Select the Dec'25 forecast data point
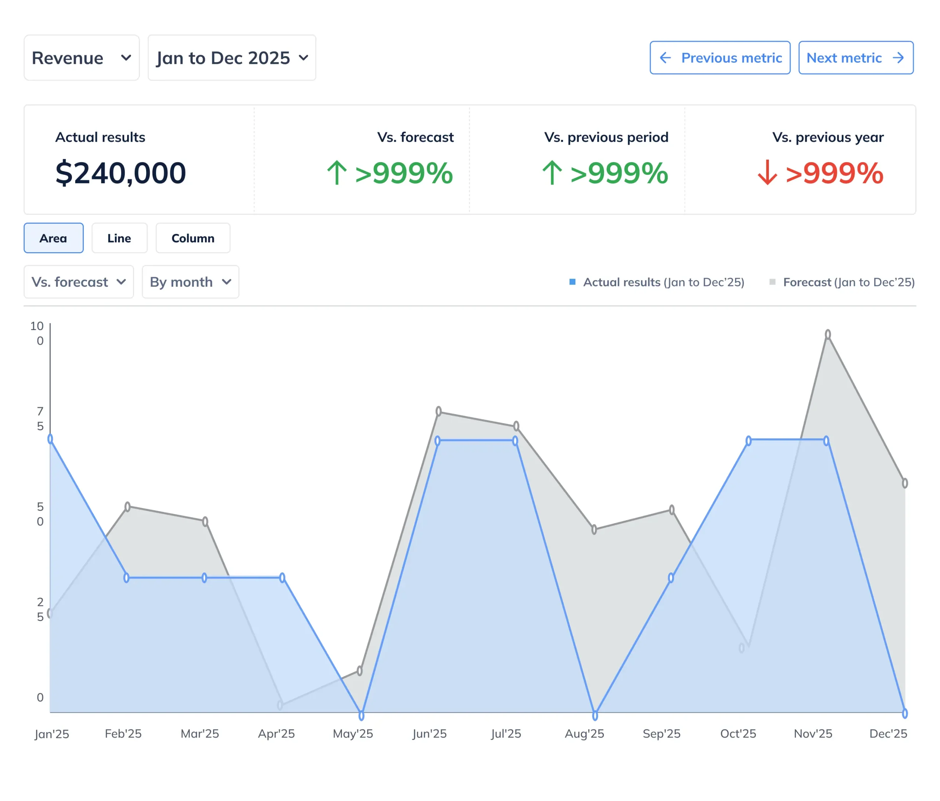 pyautogui.click(x=905, y=483)
